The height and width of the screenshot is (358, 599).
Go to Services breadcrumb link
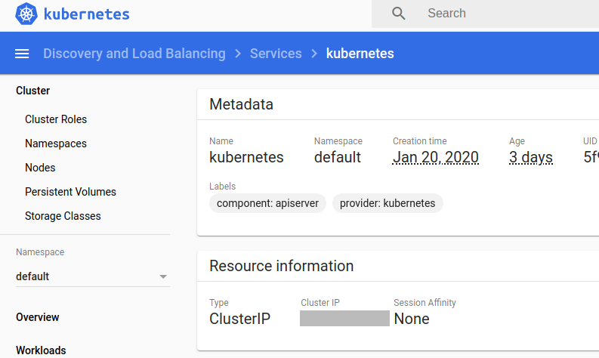click(276, 54)
